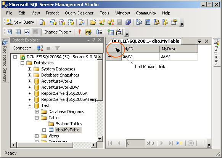
Task: Open the Edit menu
Action: point(22,13)
